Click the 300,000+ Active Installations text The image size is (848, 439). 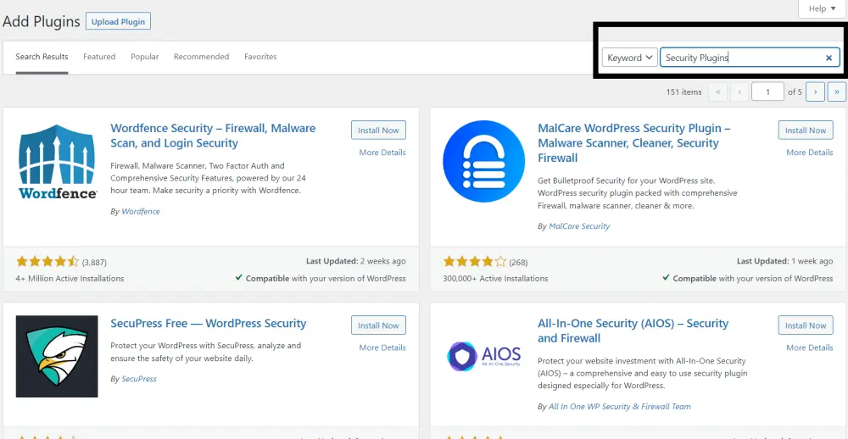495,279
